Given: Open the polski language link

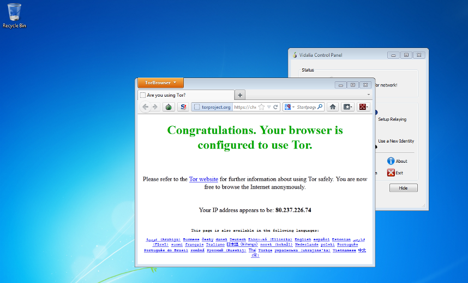Looking at the screenshot, I should tap(328, 244).
